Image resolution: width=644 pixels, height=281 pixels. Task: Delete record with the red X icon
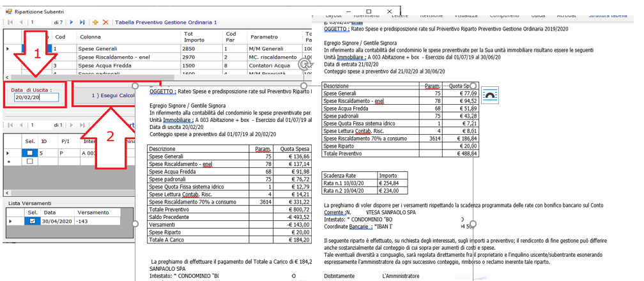point(105,22)
